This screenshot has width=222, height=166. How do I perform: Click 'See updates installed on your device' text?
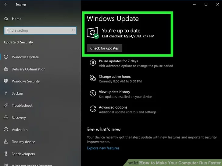pyautogui.click(x=125, y=97)
